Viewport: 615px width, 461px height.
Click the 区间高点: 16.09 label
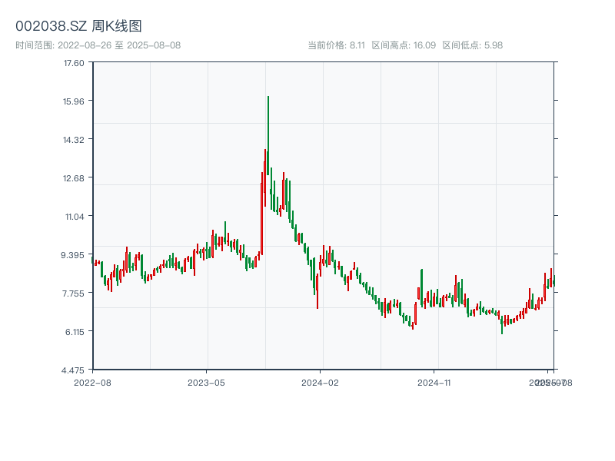tap(404, 45)
